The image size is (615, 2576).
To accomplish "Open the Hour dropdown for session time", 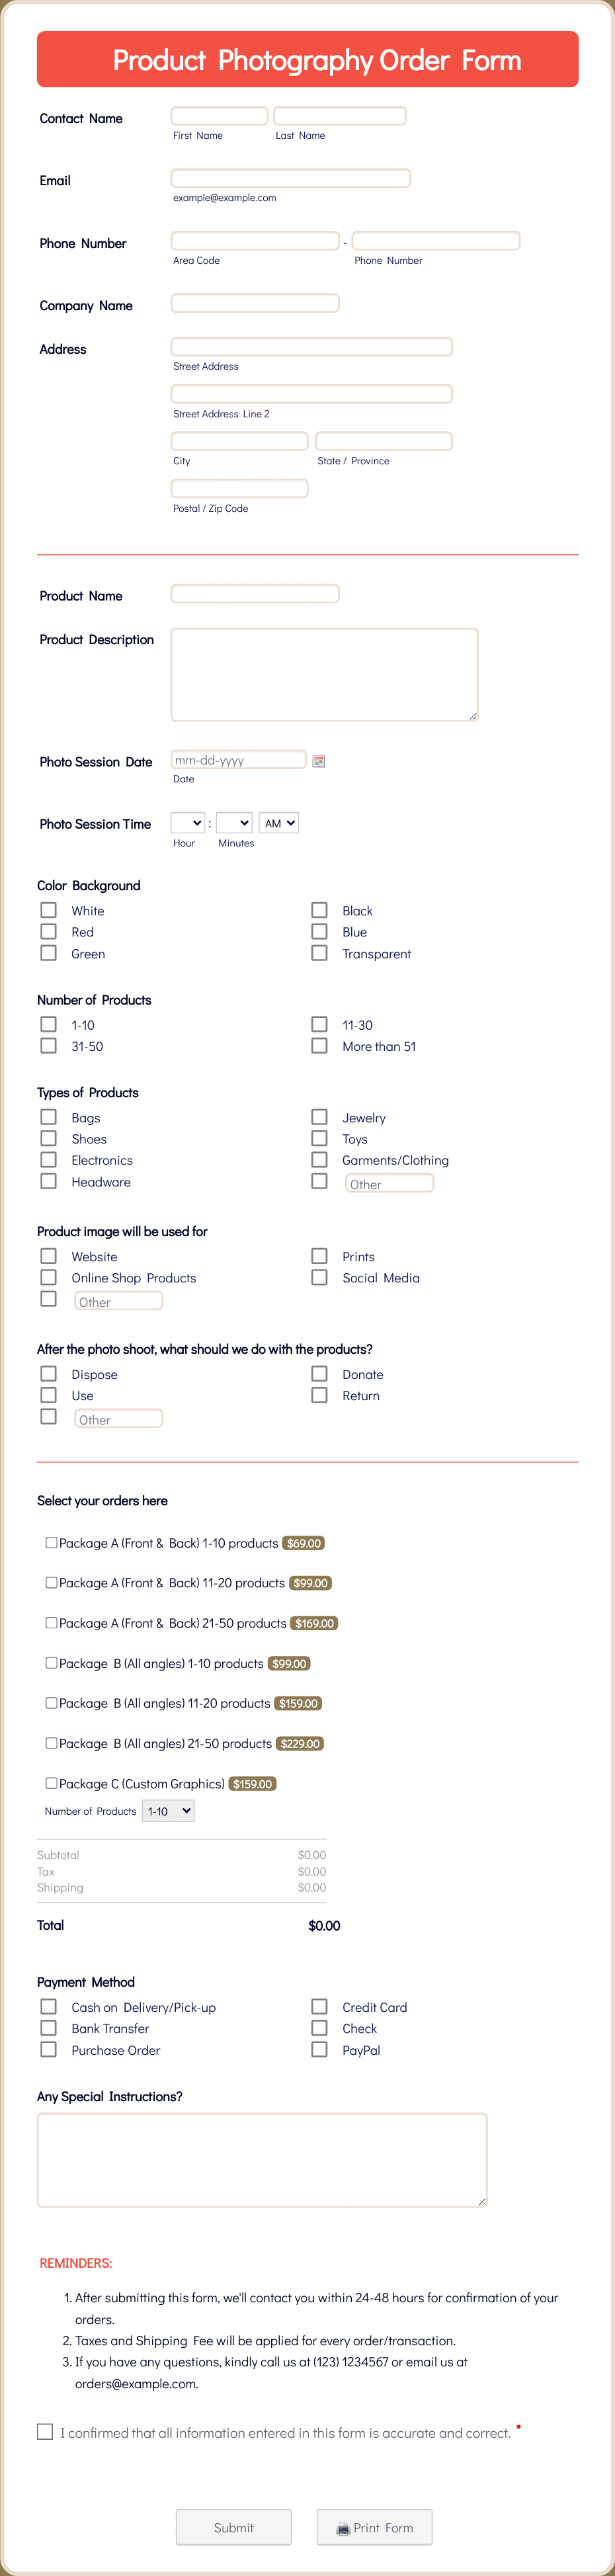I will click(187, 822).
